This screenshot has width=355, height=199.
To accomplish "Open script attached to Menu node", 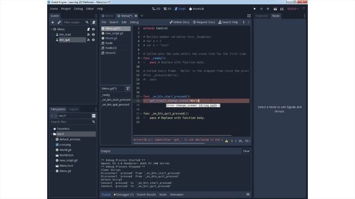I will click(x=89, y=29).
